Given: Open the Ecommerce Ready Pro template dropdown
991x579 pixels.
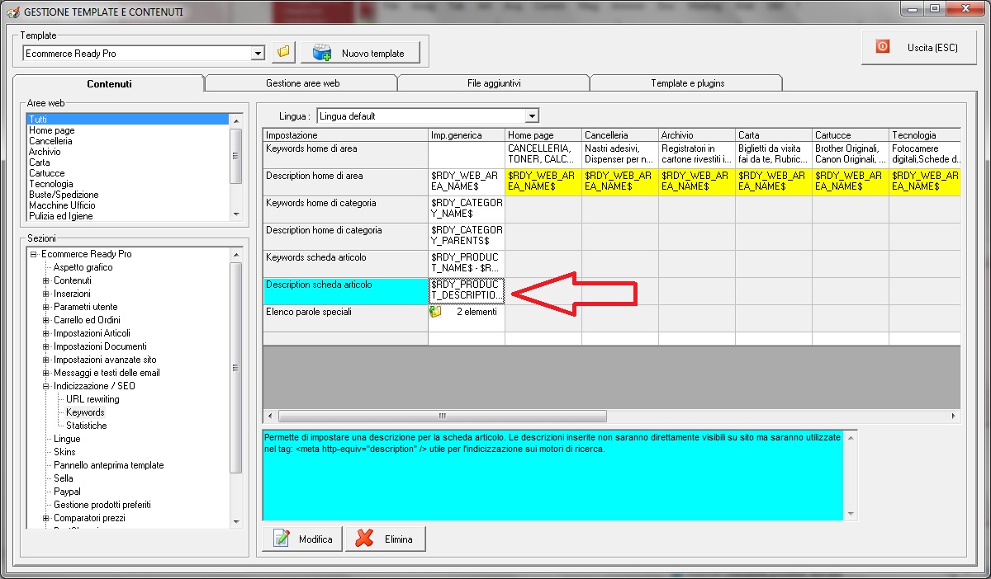Looking at the screenshot, I should (x=258, y=54).
